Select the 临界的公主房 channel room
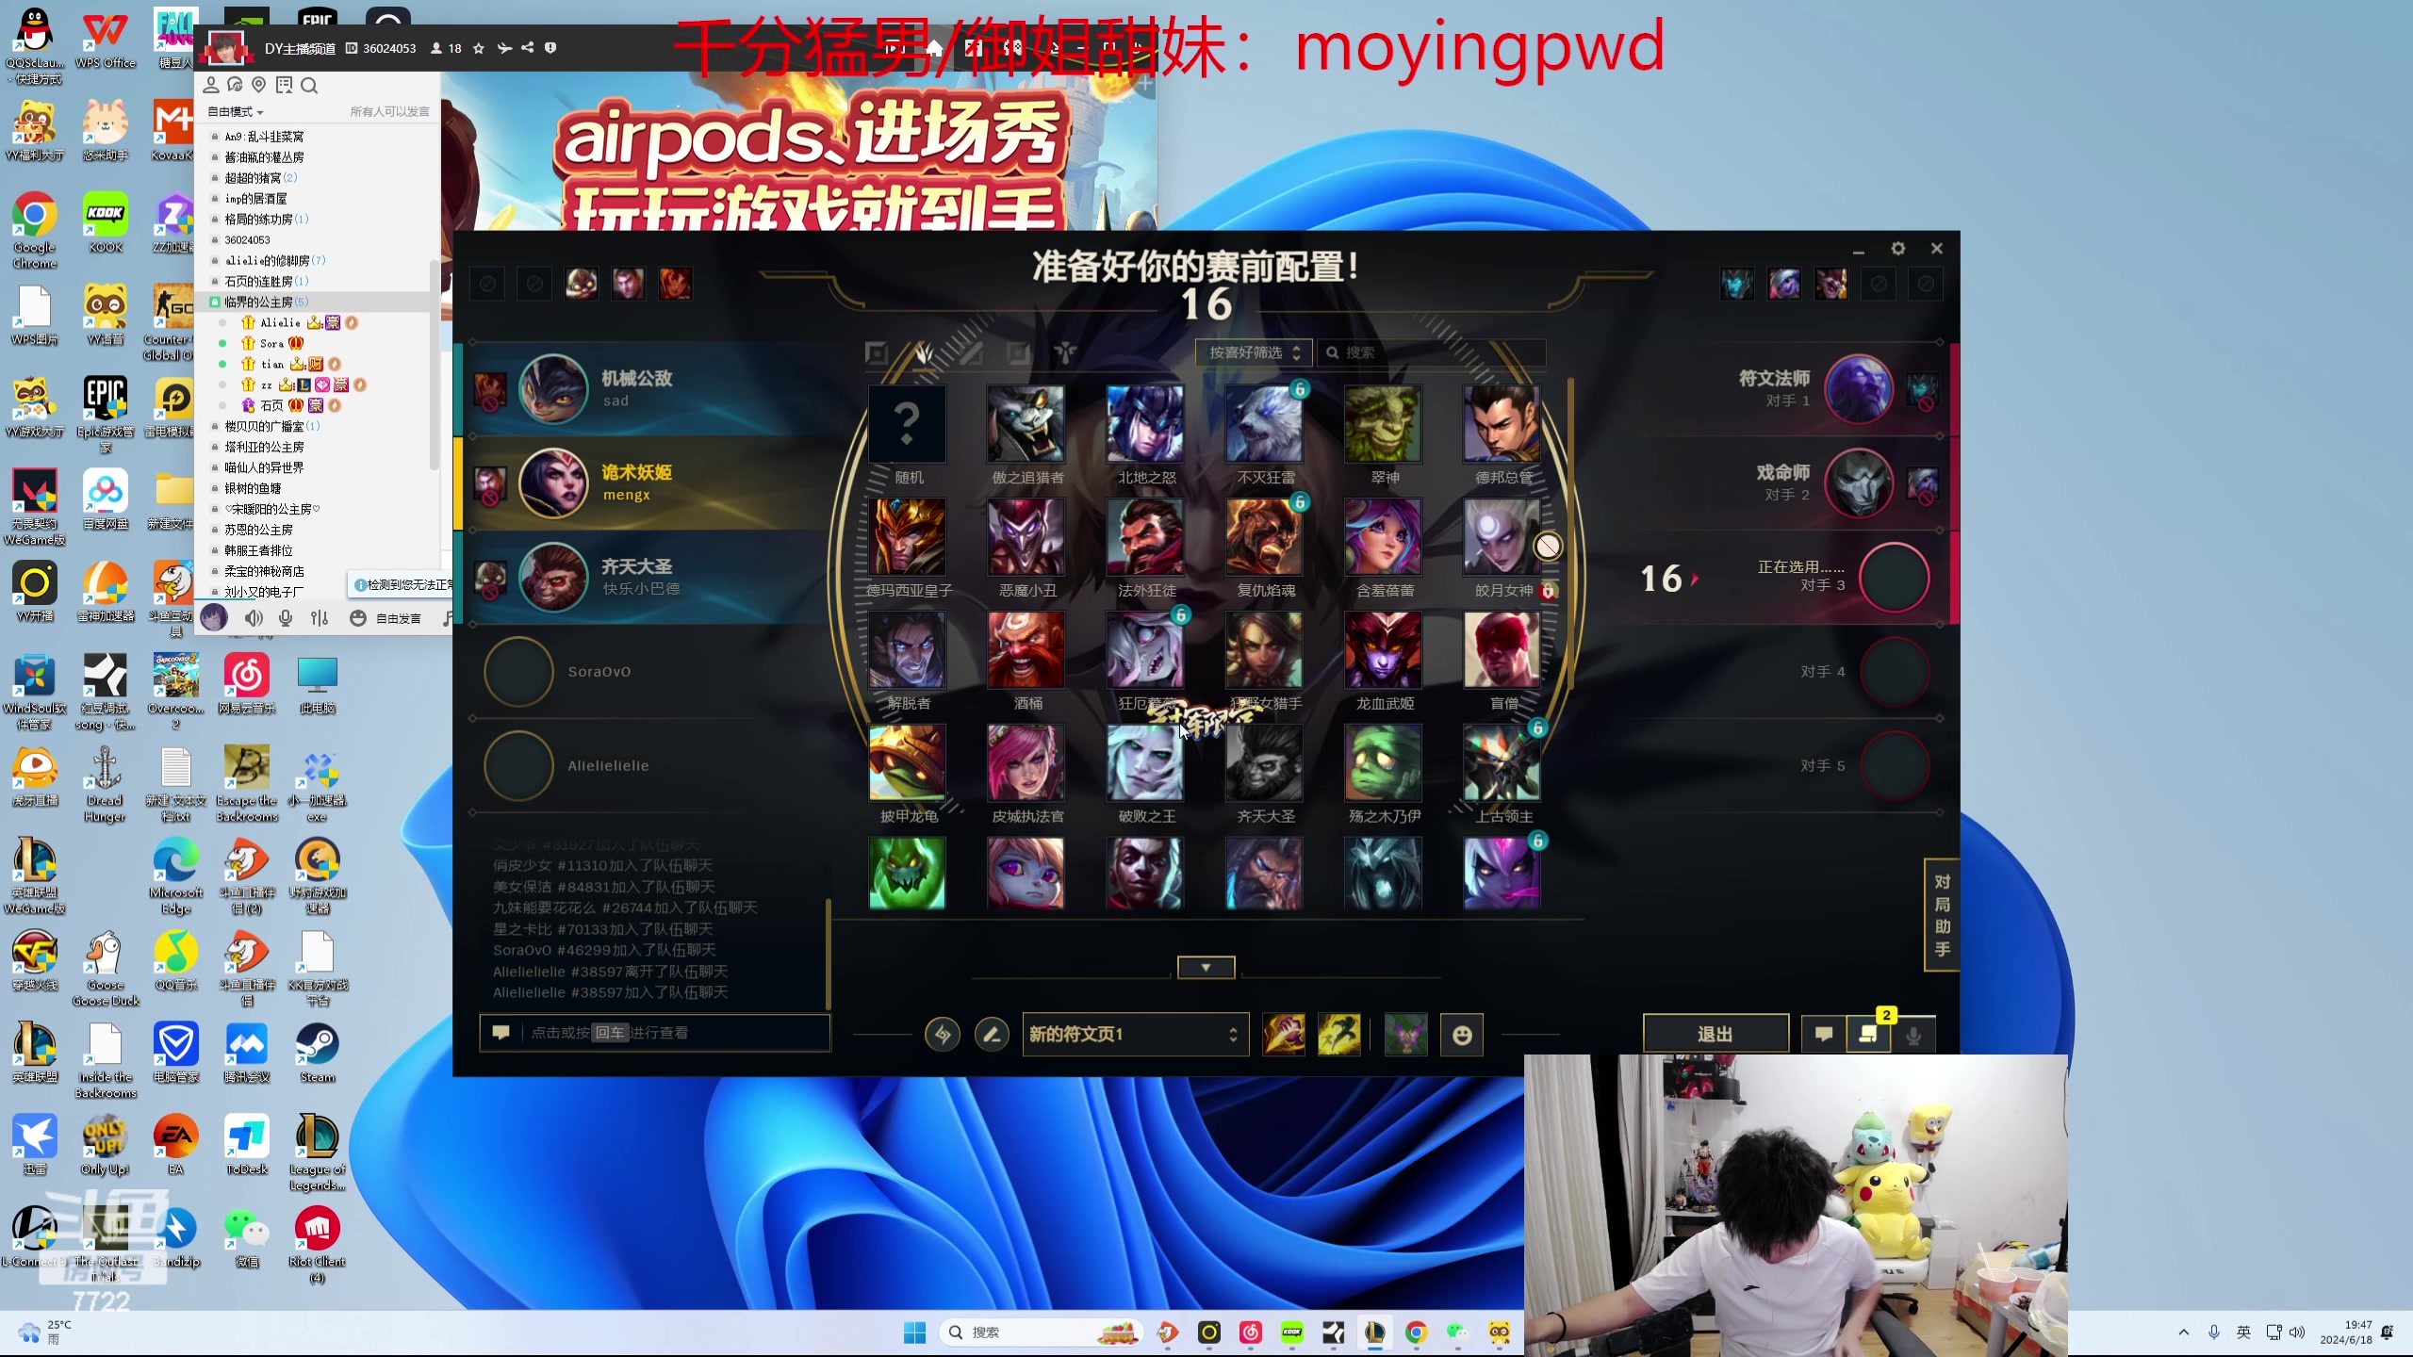The height and width of the screenshot is (1357, 2413). 258,302
